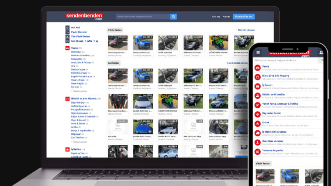Expand Tümünü göster under İkinci El category
331x186 pixels.
pos(80,142)
